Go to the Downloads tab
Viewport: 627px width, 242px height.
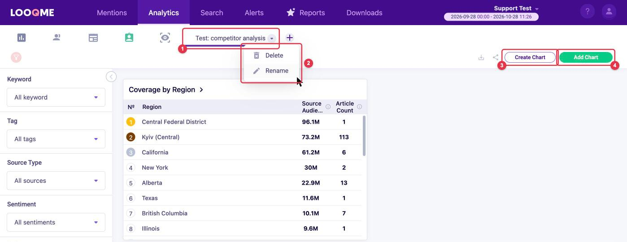(x=364, y=13)
